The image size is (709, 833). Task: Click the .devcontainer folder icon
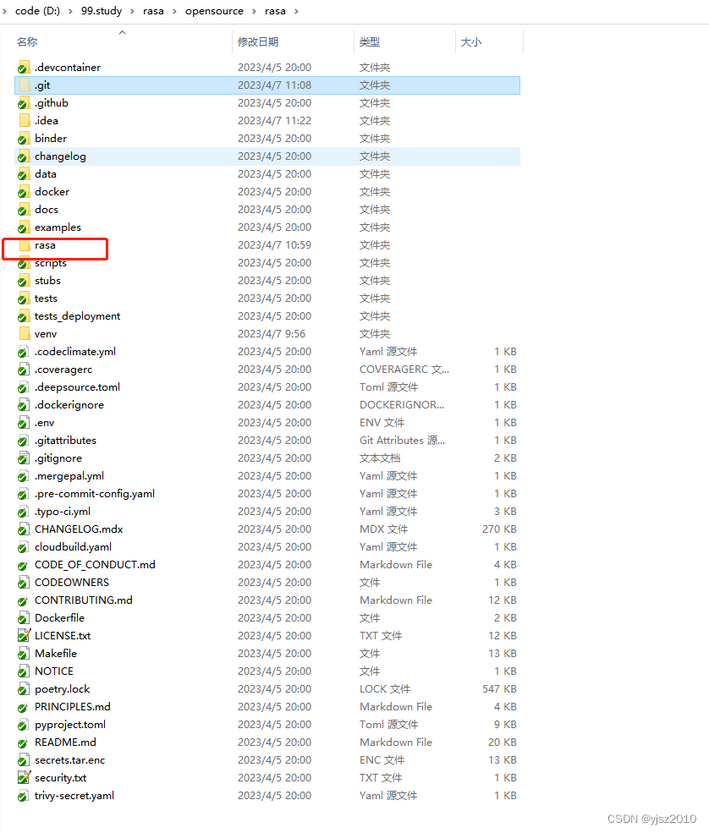coord(24,68)
